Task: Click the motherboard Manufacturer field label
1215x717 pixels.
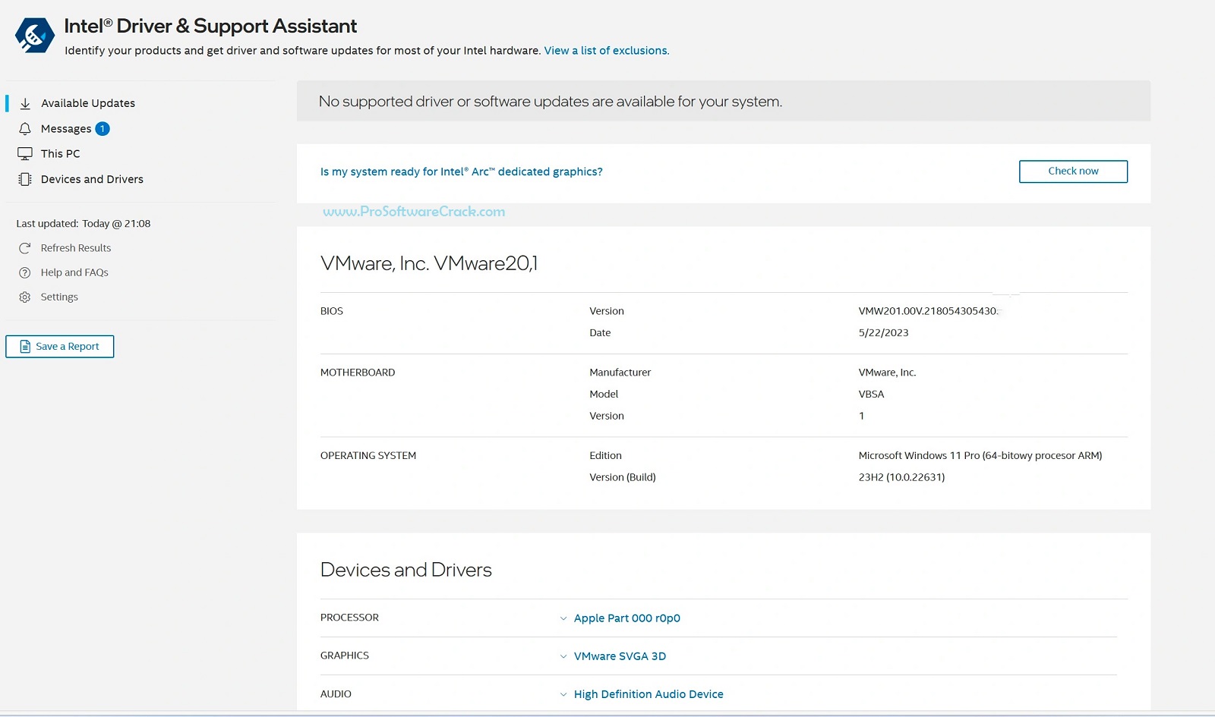Action: click(x=620, y=373)
